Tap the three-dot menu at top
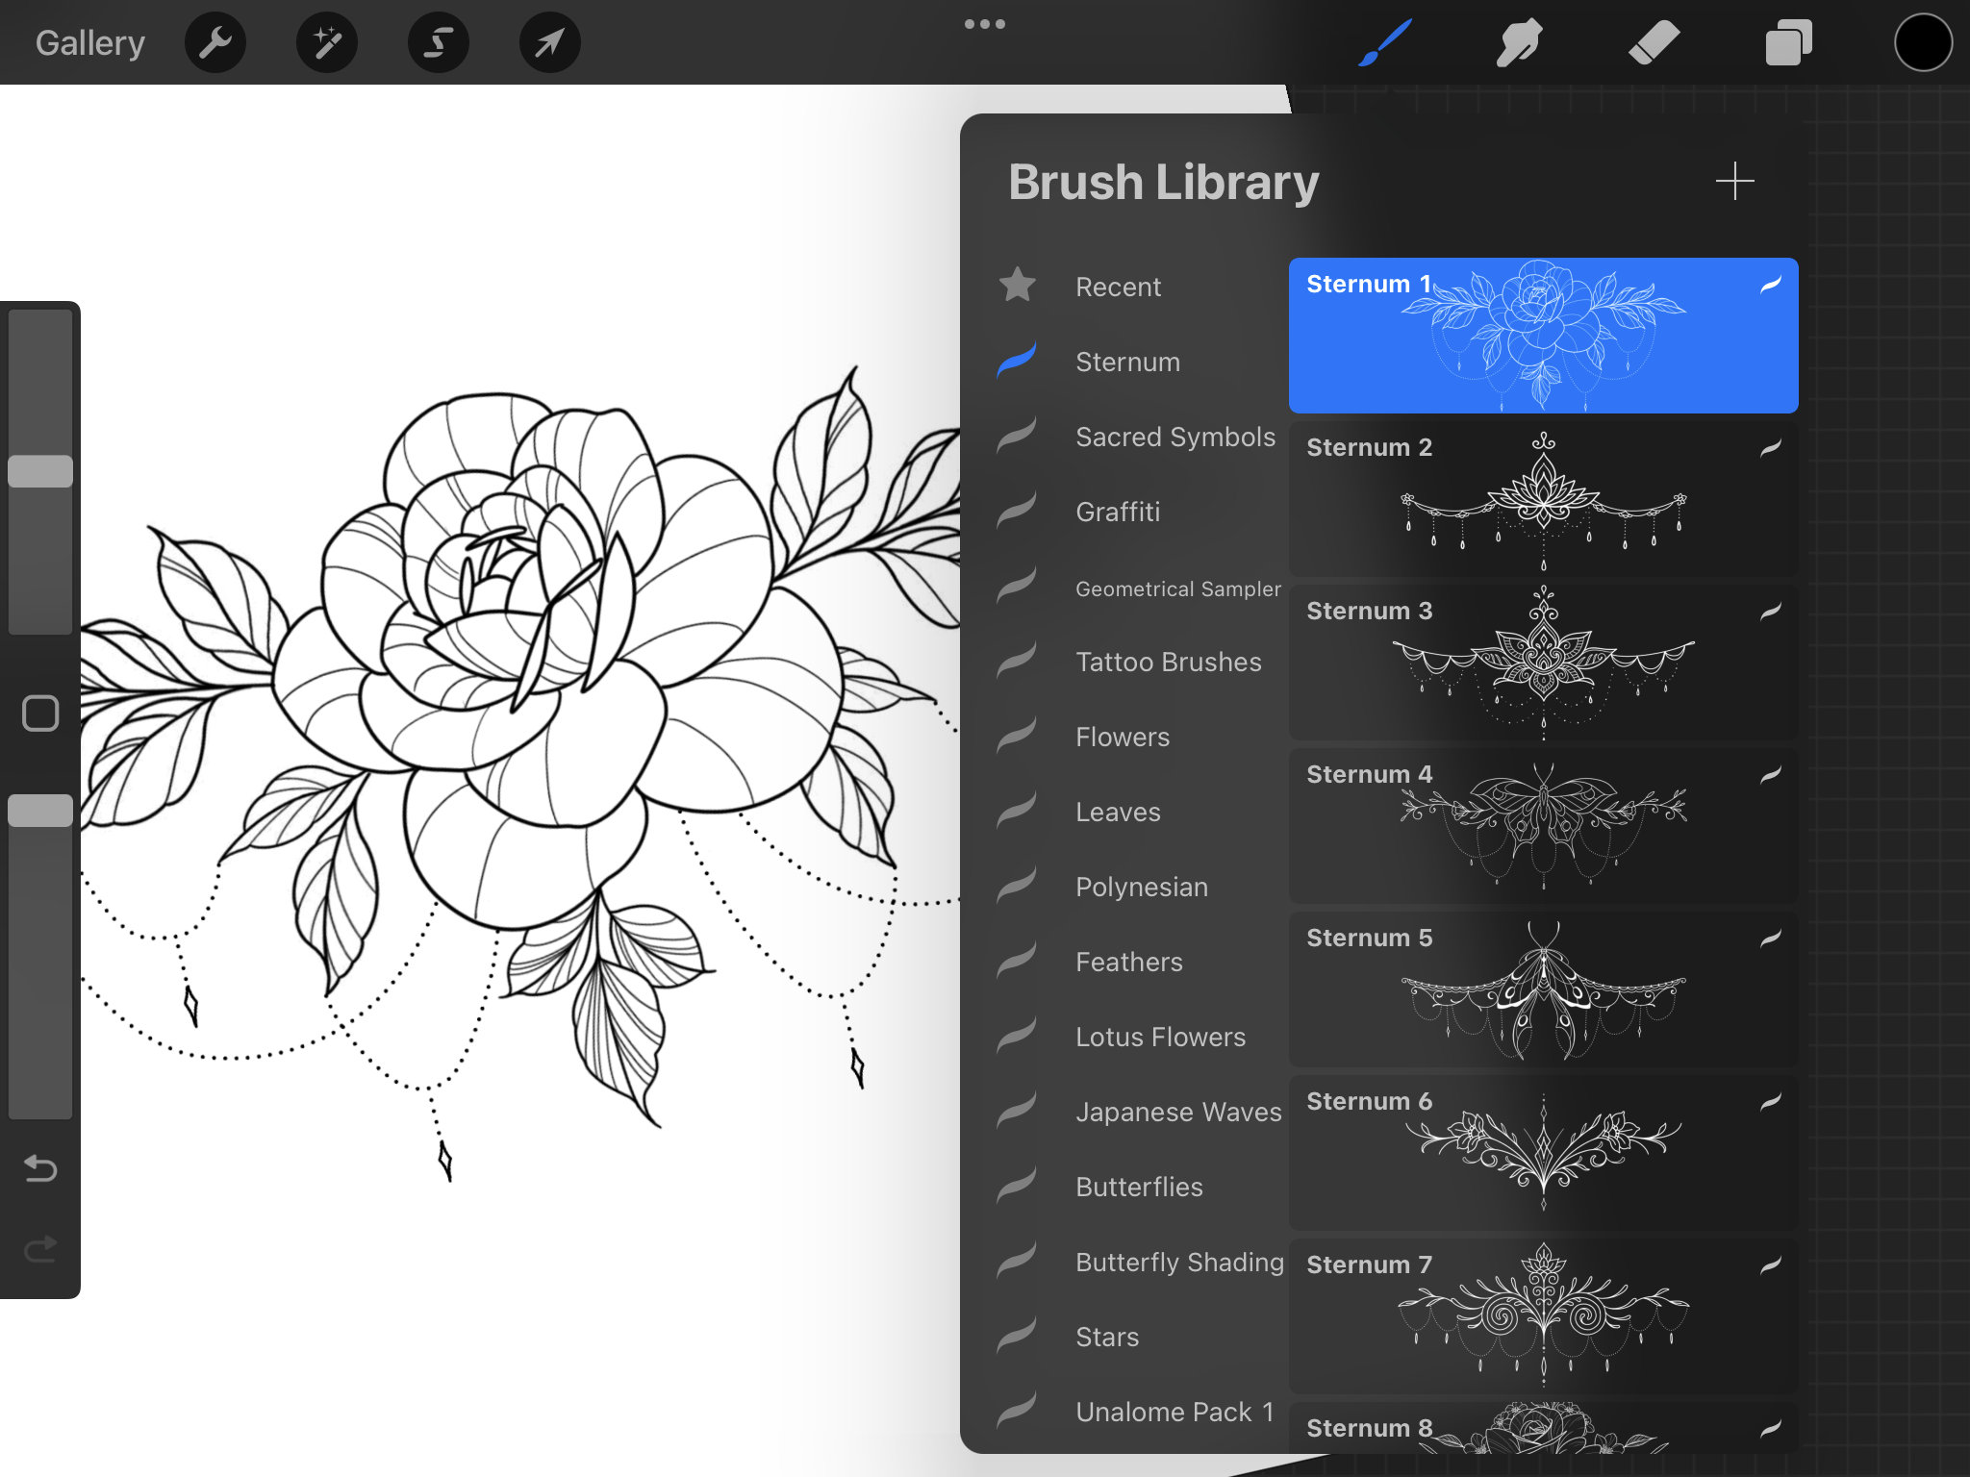1970x1477 pixels. (985, 24)
